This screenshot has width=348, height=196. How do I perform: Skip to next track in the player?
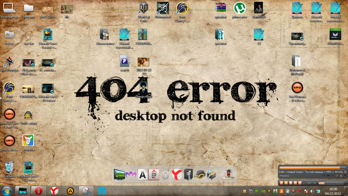[x=300, y=183]
